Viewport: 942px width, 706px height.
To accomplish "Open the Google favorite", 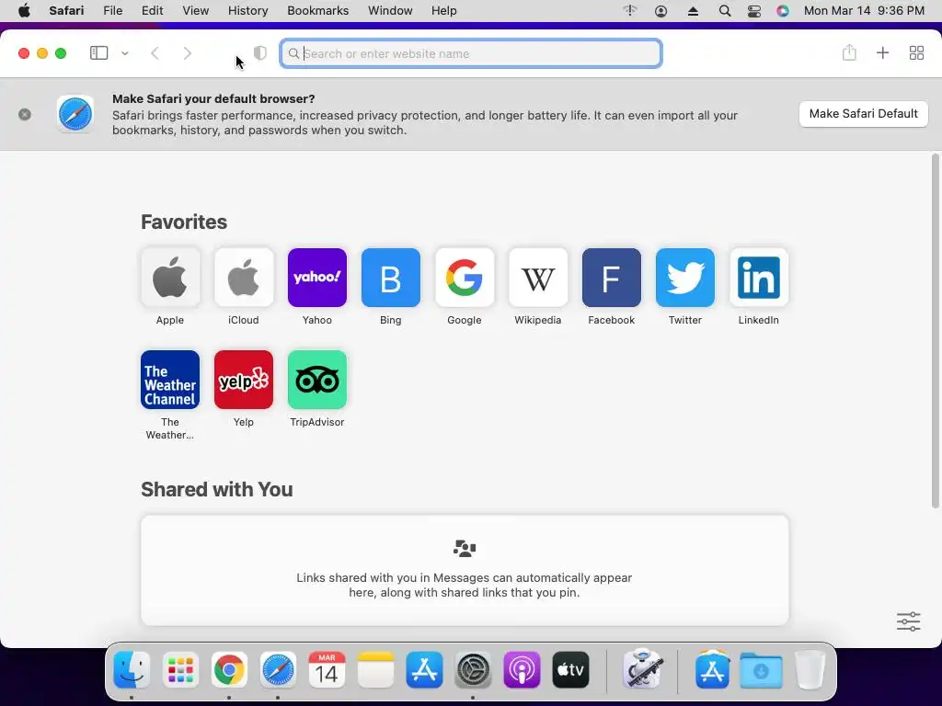I will (x=465, y=278).
